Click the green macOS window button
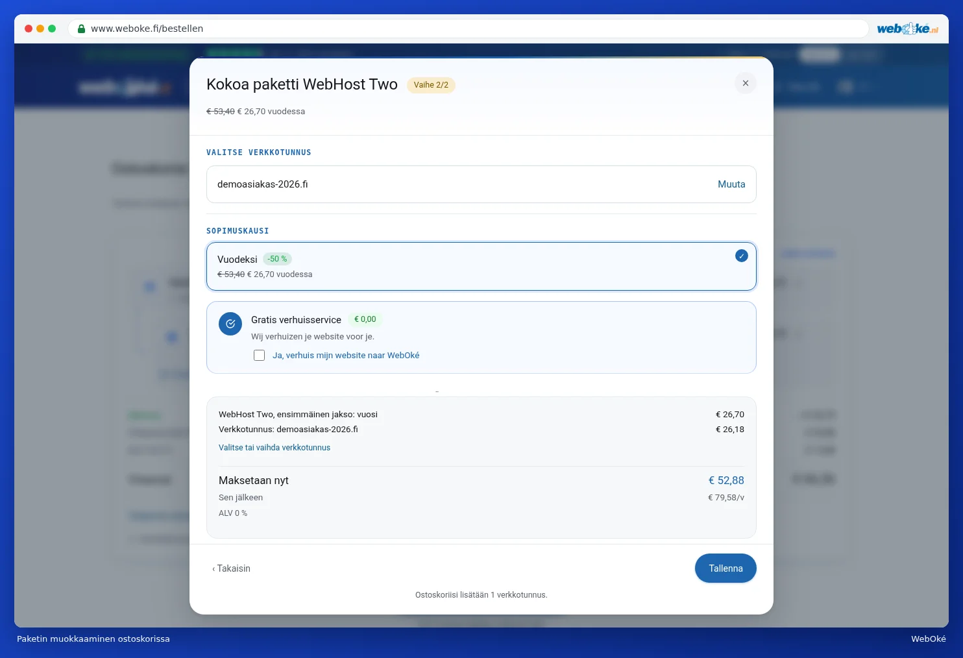This screenshot has height=658, width=963. [52, 29]
